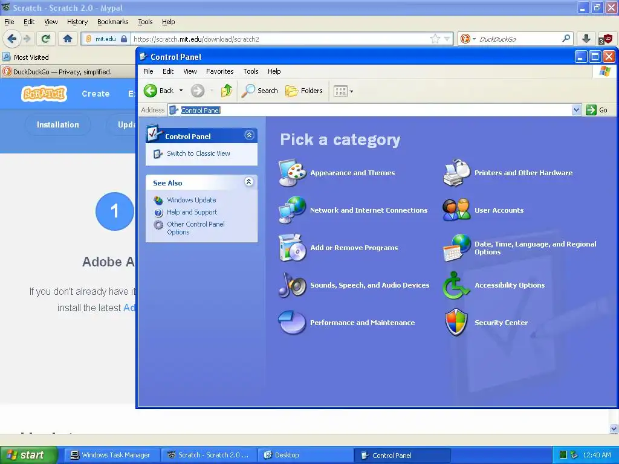Viewport: 619px width, 464px height.
Task: Collapse the Control Panel sidebar section
Action: 249,135
